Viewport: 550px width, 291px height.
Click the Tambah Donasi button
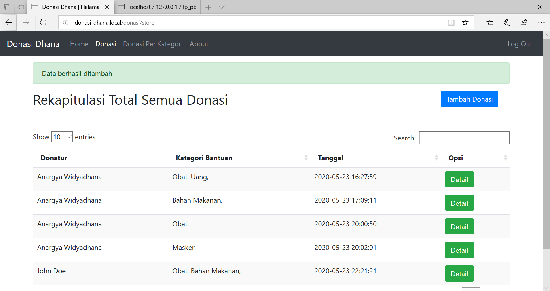point(470,99)
